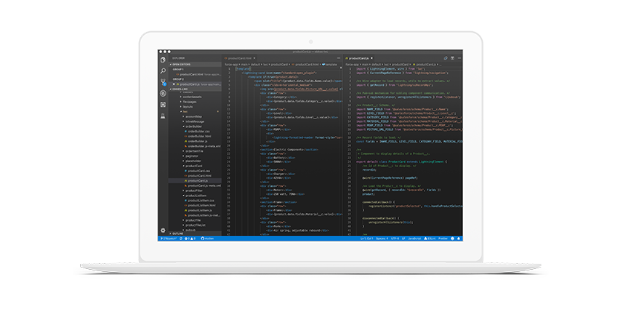The width and height of the screenshot is (623, 325).
Task: Split the right editor with split icon
Action: tap(453, 58)
